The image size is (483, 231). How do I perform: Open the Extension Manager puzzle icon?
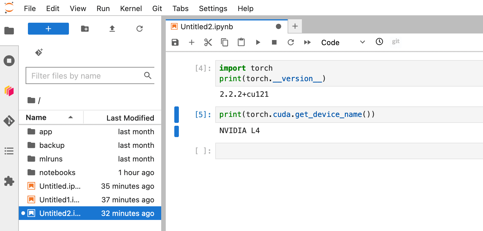click(9, 181)
